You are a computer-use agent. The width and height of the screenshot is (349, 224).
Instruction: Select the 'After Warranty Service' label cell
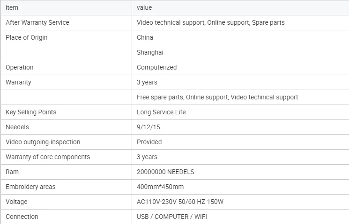(x=67, y=22)
